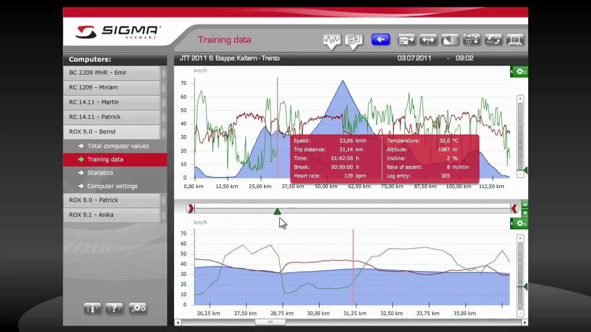Select Statistics in the sidebar
591x332 pixels.
(x=100, y=173)
